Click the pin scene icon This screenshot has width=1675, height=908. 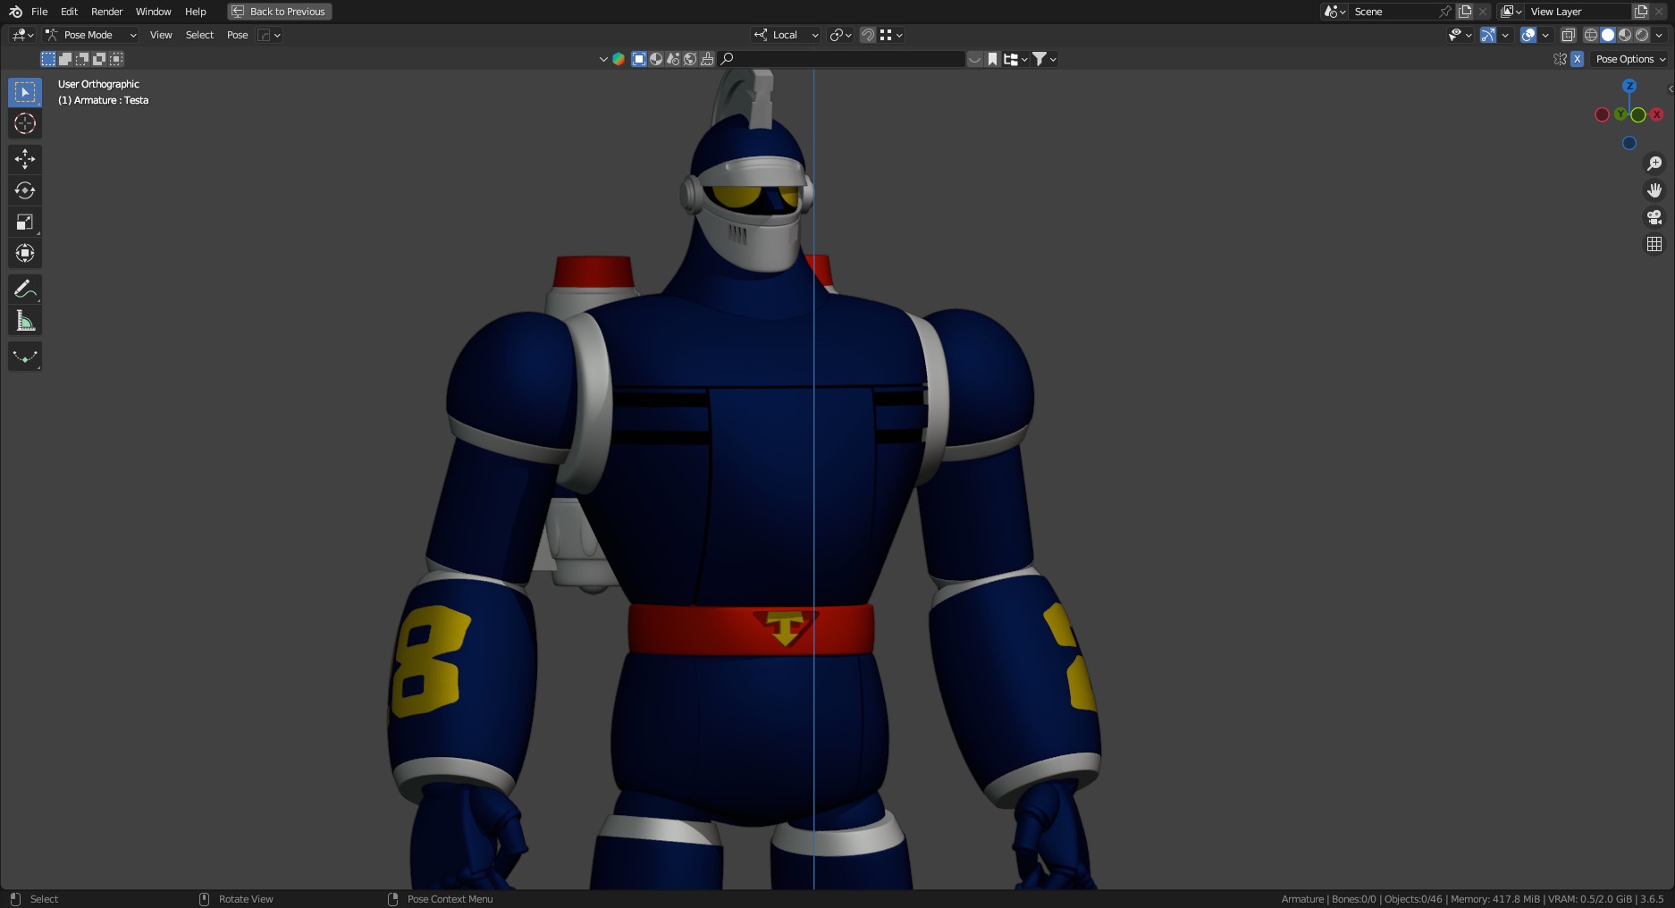tap(1445, 12)
